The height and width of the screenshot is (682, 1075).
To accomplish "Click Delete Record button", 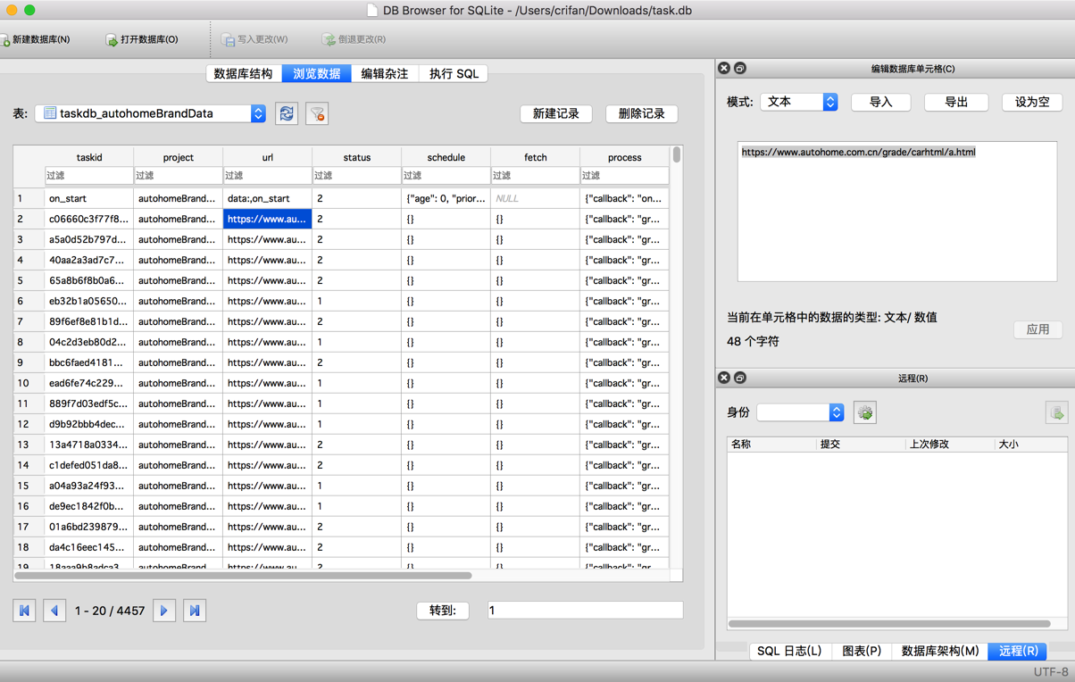I will pyautogui.click(x=642, y=113).
